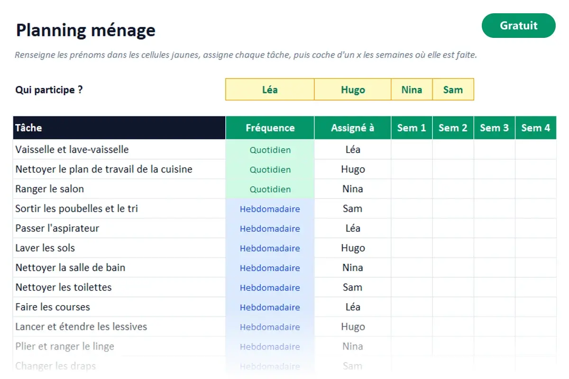Click the Sem 4 column header
The height and width of the screenshot is (379, 569).
click(536, 128)
